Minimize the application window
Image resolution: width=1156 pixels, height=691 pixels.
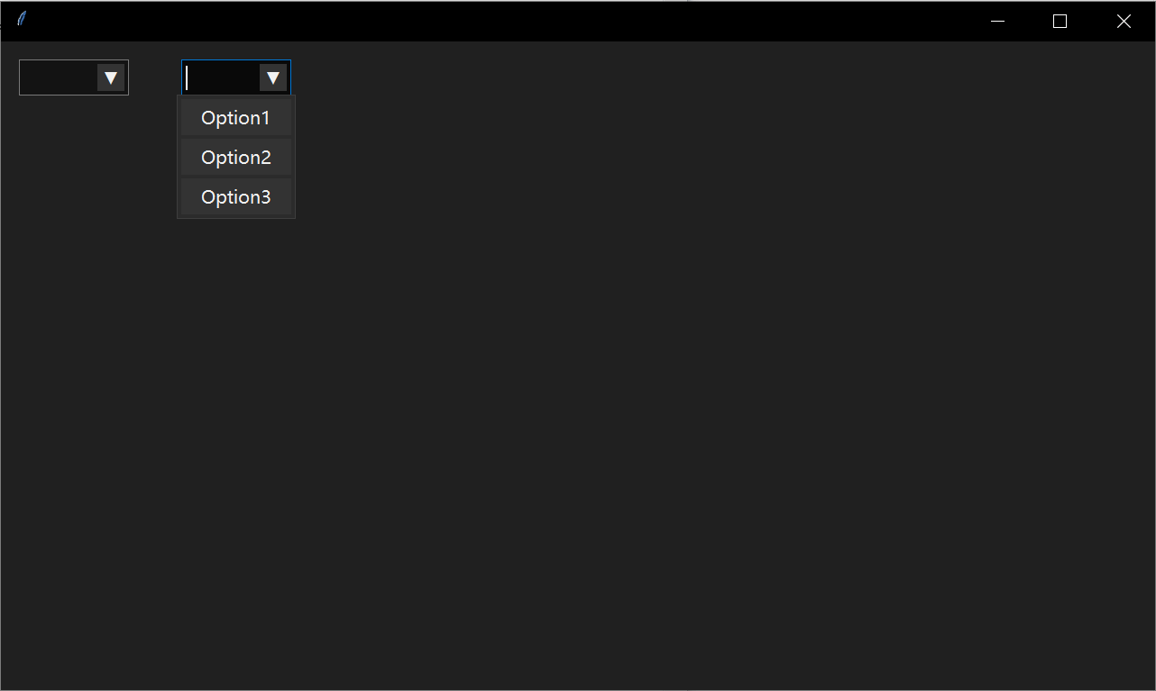pyautogui.click(x=997, y=21)
